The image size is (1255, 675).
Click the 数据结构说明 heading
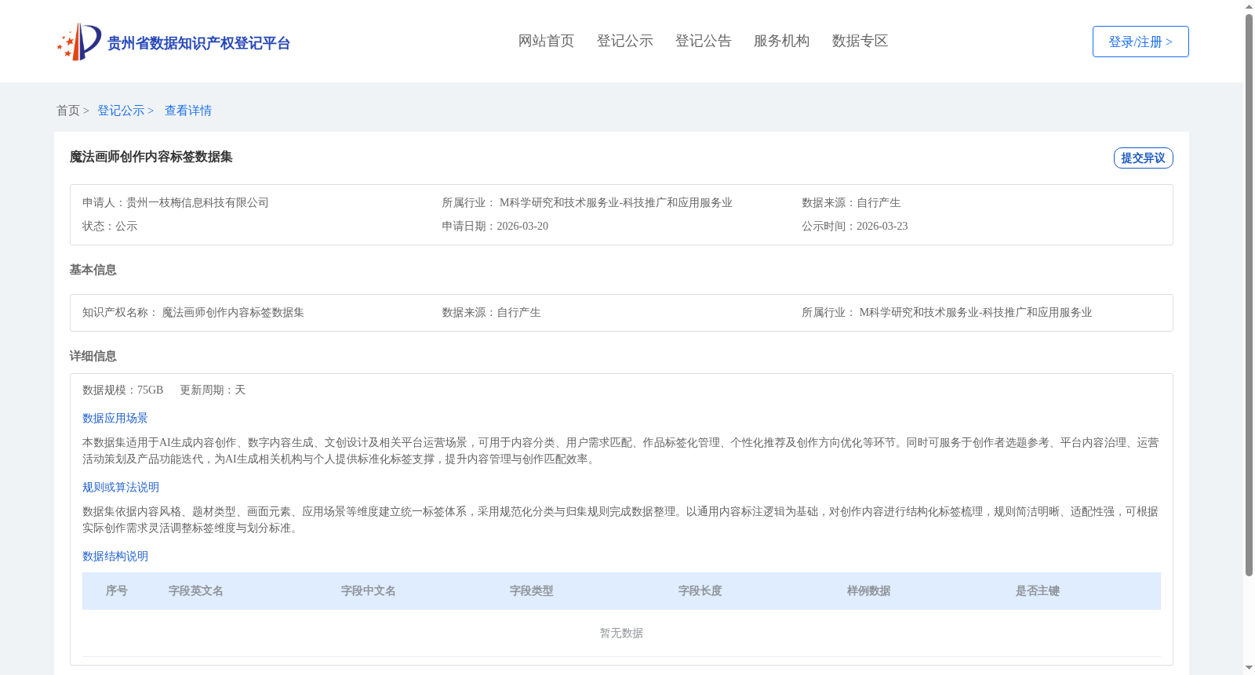[115, 557]
